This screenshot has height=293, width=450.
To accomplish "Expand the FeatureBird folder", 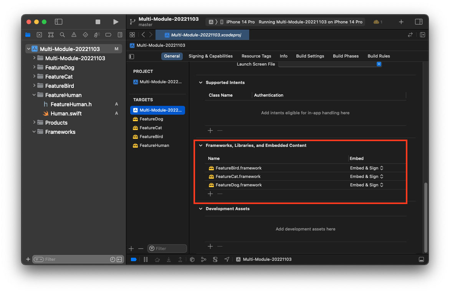I will (34, 86).
